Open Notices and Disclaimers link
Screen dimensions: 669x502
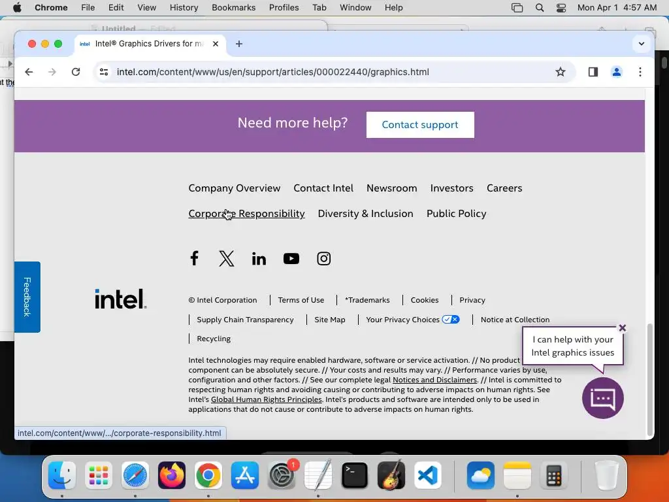[x=434, y=380]
